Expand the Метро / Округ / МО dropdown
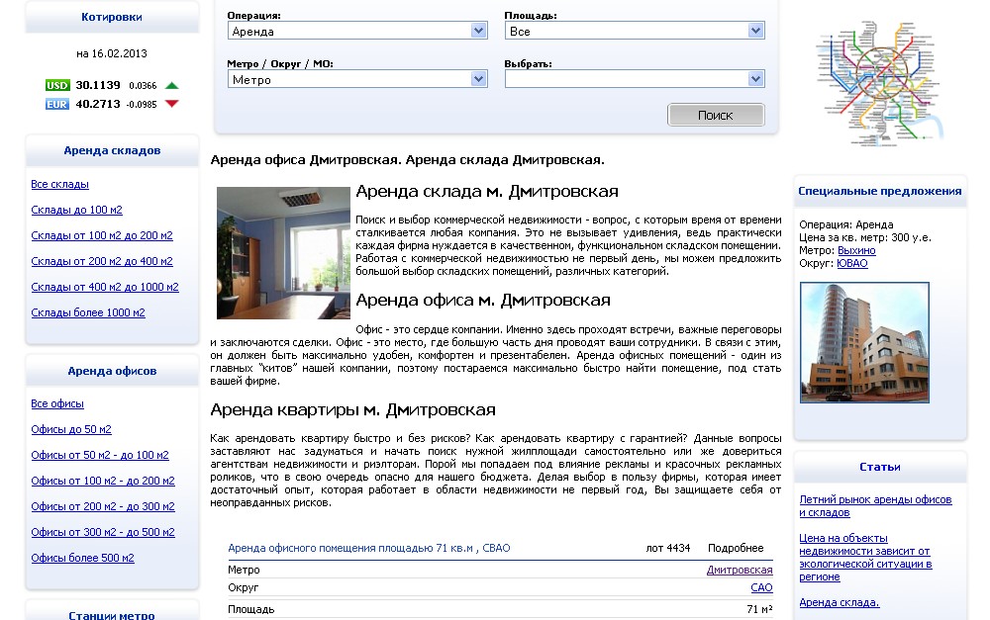This screenshot has height=620, width=990. tap(357, 79)
